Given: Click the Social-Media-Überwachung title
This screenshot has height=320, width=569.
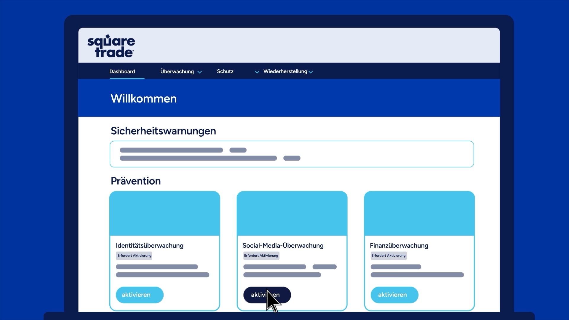Looking at the screenshot, I should [x=283, y=246].
